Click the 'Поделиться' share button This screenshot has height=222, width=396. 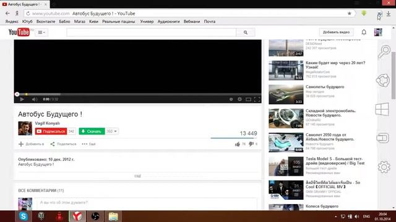pos(63,144)
